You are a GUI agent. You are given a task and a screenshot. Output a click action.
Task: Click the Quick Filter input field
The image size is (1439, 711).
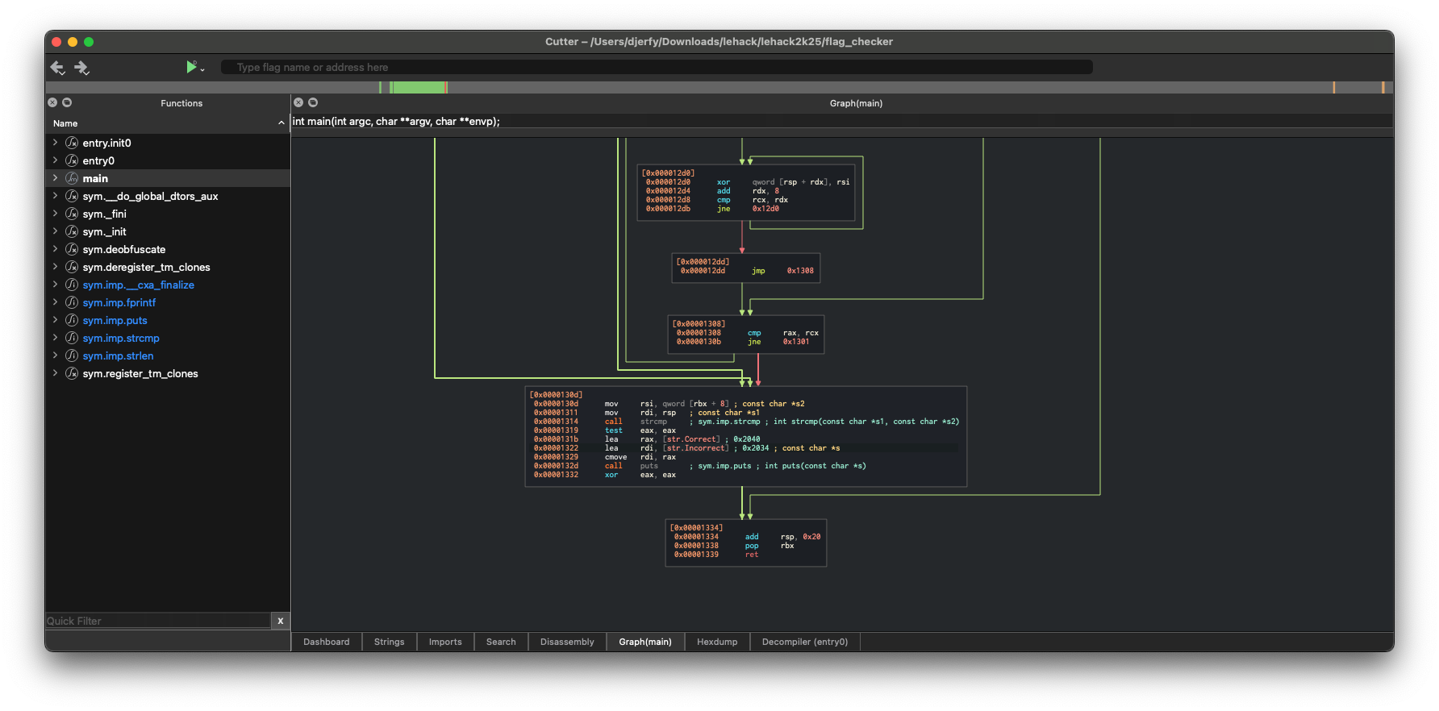point(158,621)
